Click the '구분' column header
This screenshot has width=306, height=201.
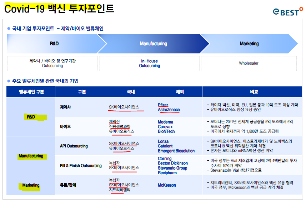(x=80, y=92)
